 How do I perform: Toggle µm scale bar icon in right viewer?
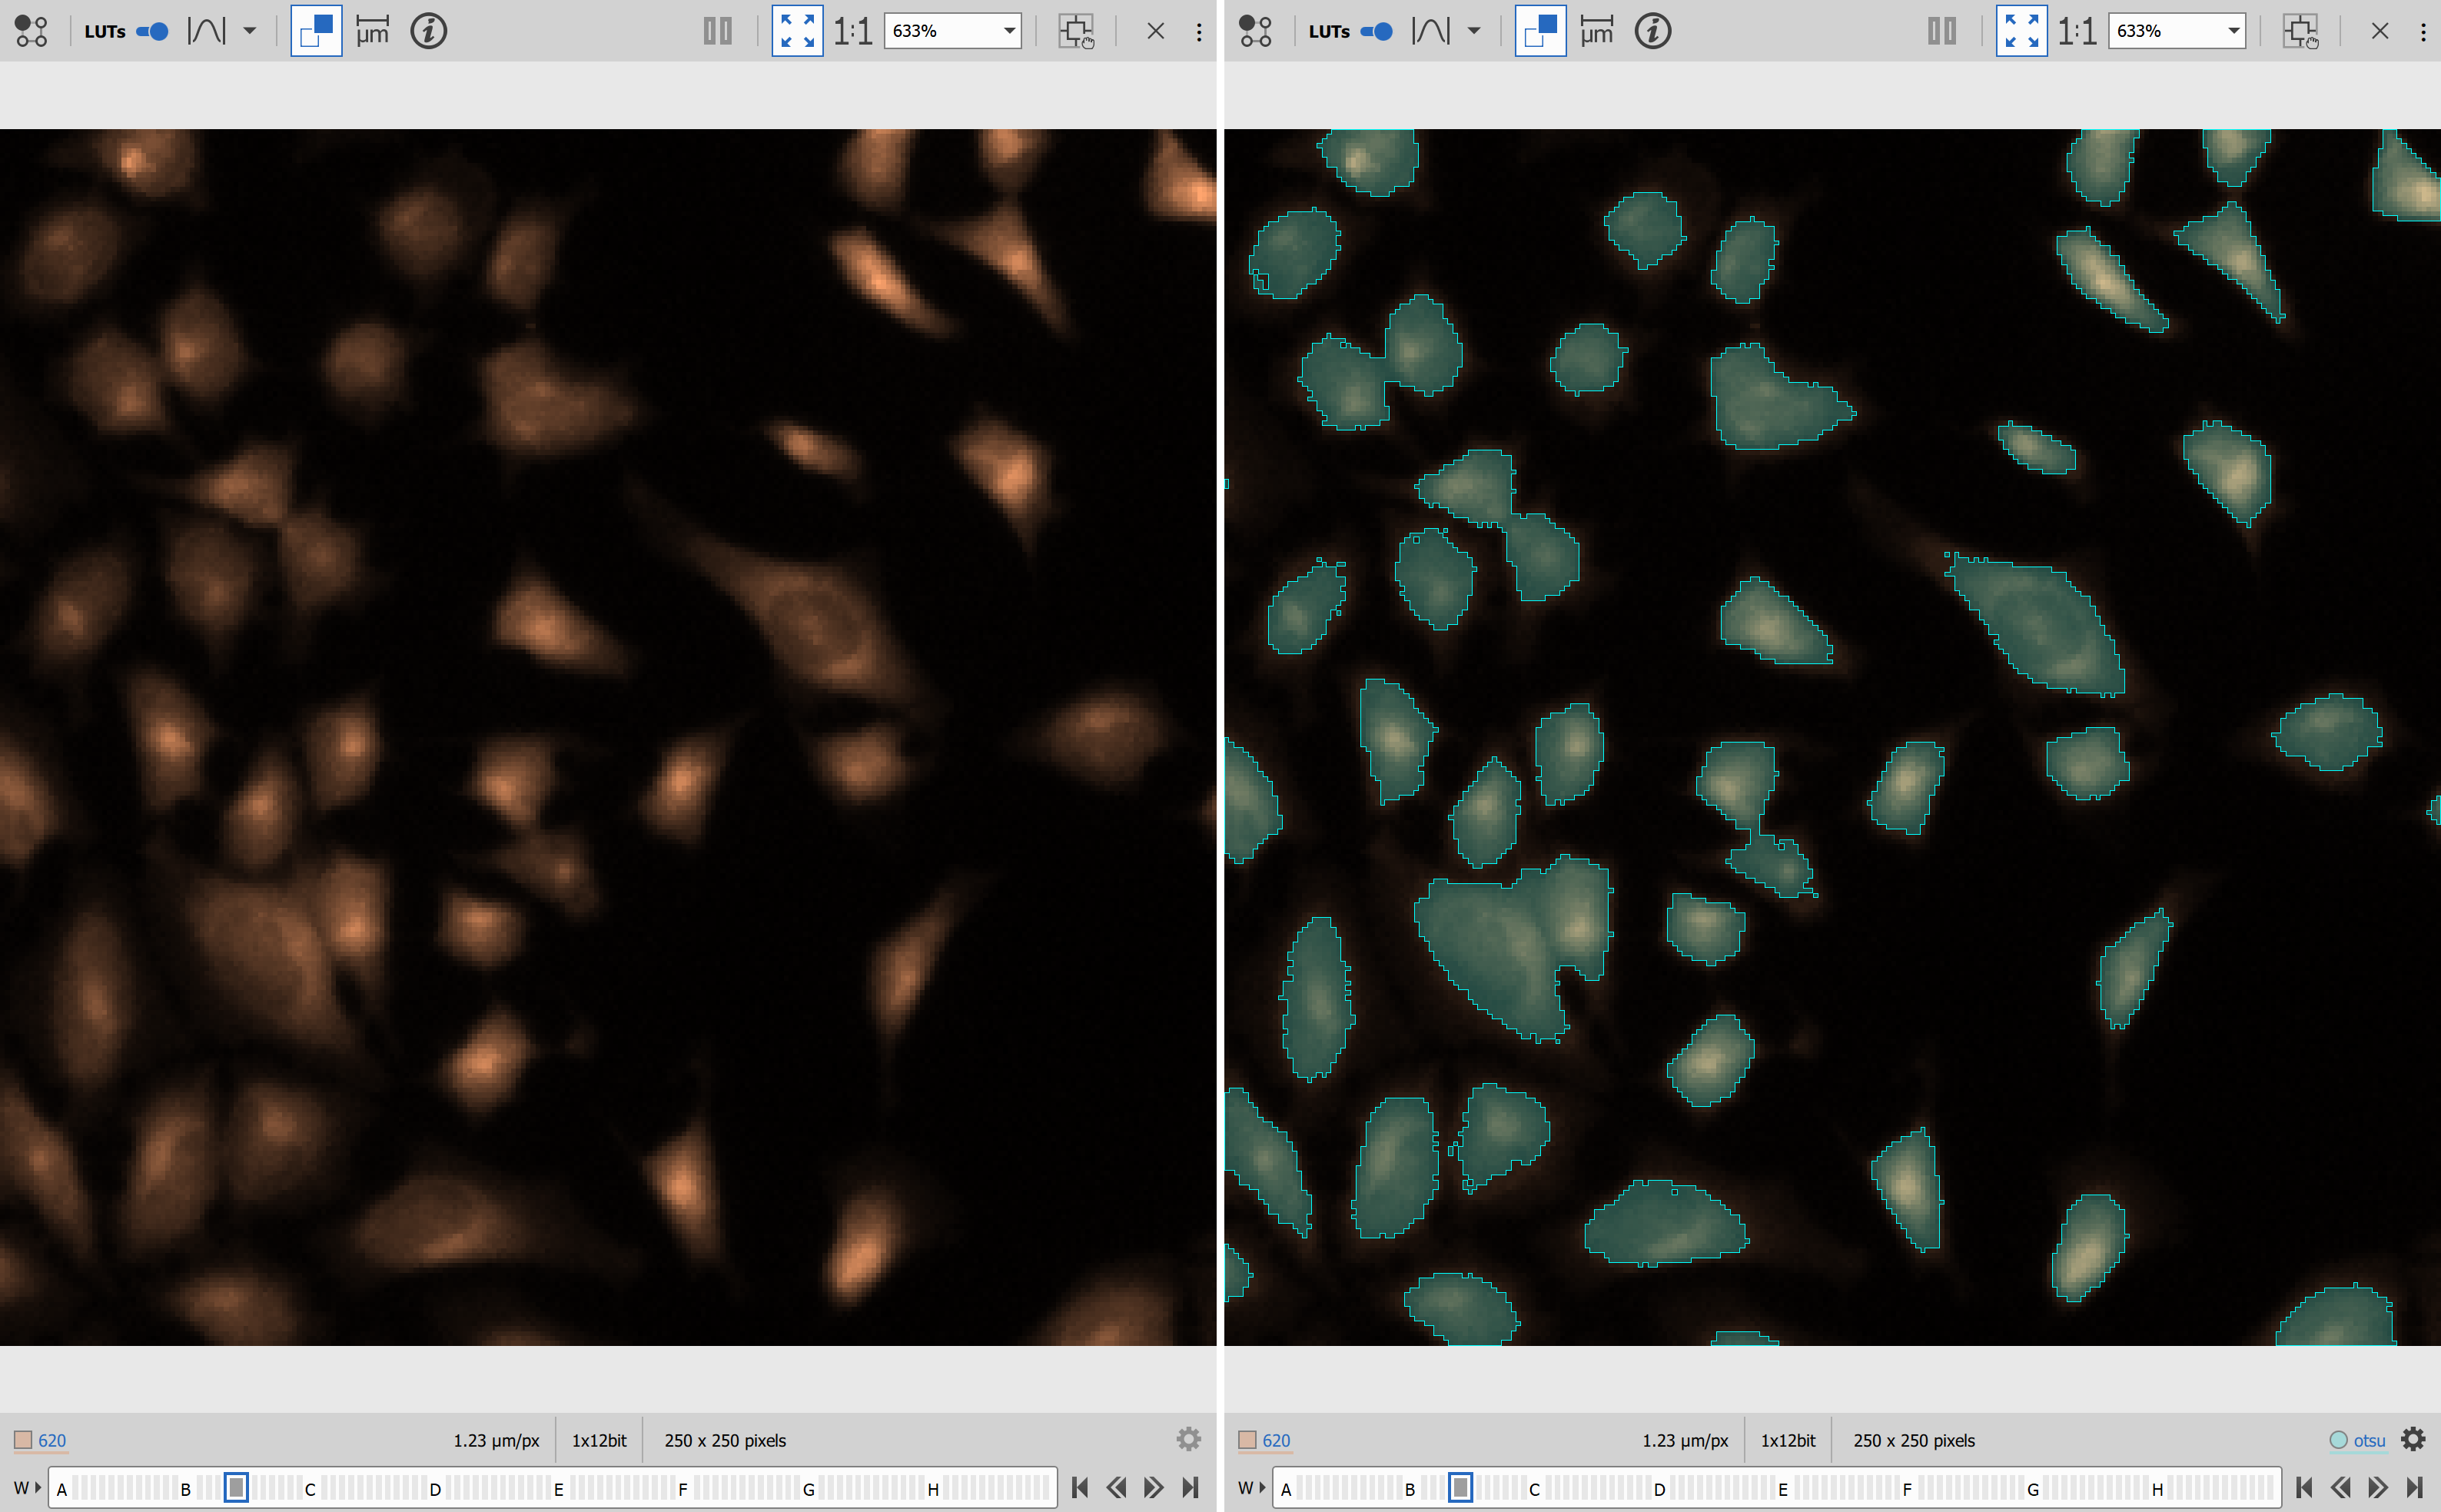click(x=1596, y=31)
